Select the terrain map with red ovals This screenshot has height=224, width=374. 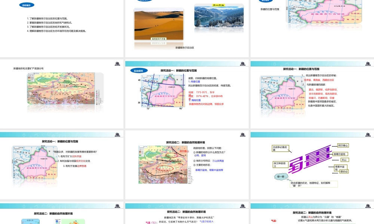point(163,165)
